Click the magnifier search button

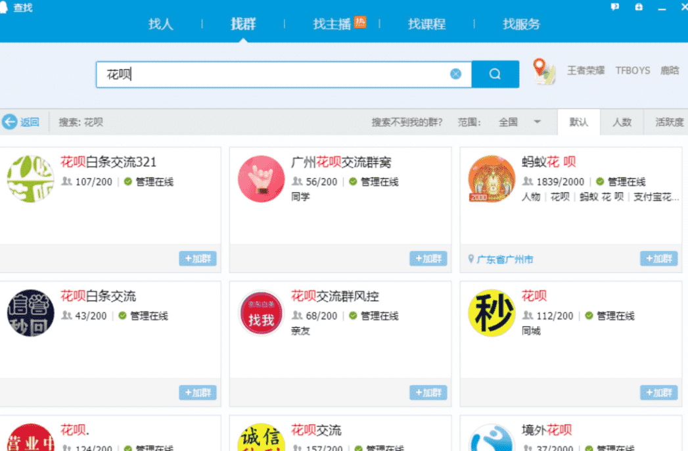coord(495,74)
